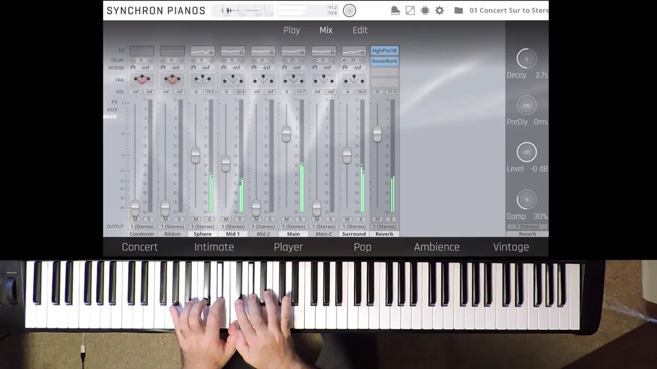Mute the Reverb channel

(x=377, y=219)
